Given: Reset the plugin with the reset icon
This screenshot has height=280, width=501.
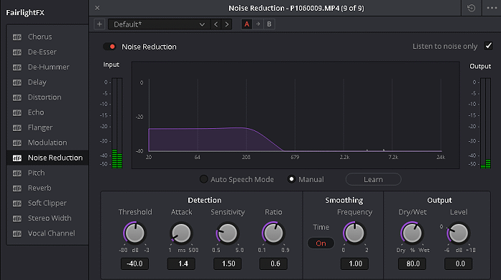Looking at the screenshot, I should pos(471,8).
